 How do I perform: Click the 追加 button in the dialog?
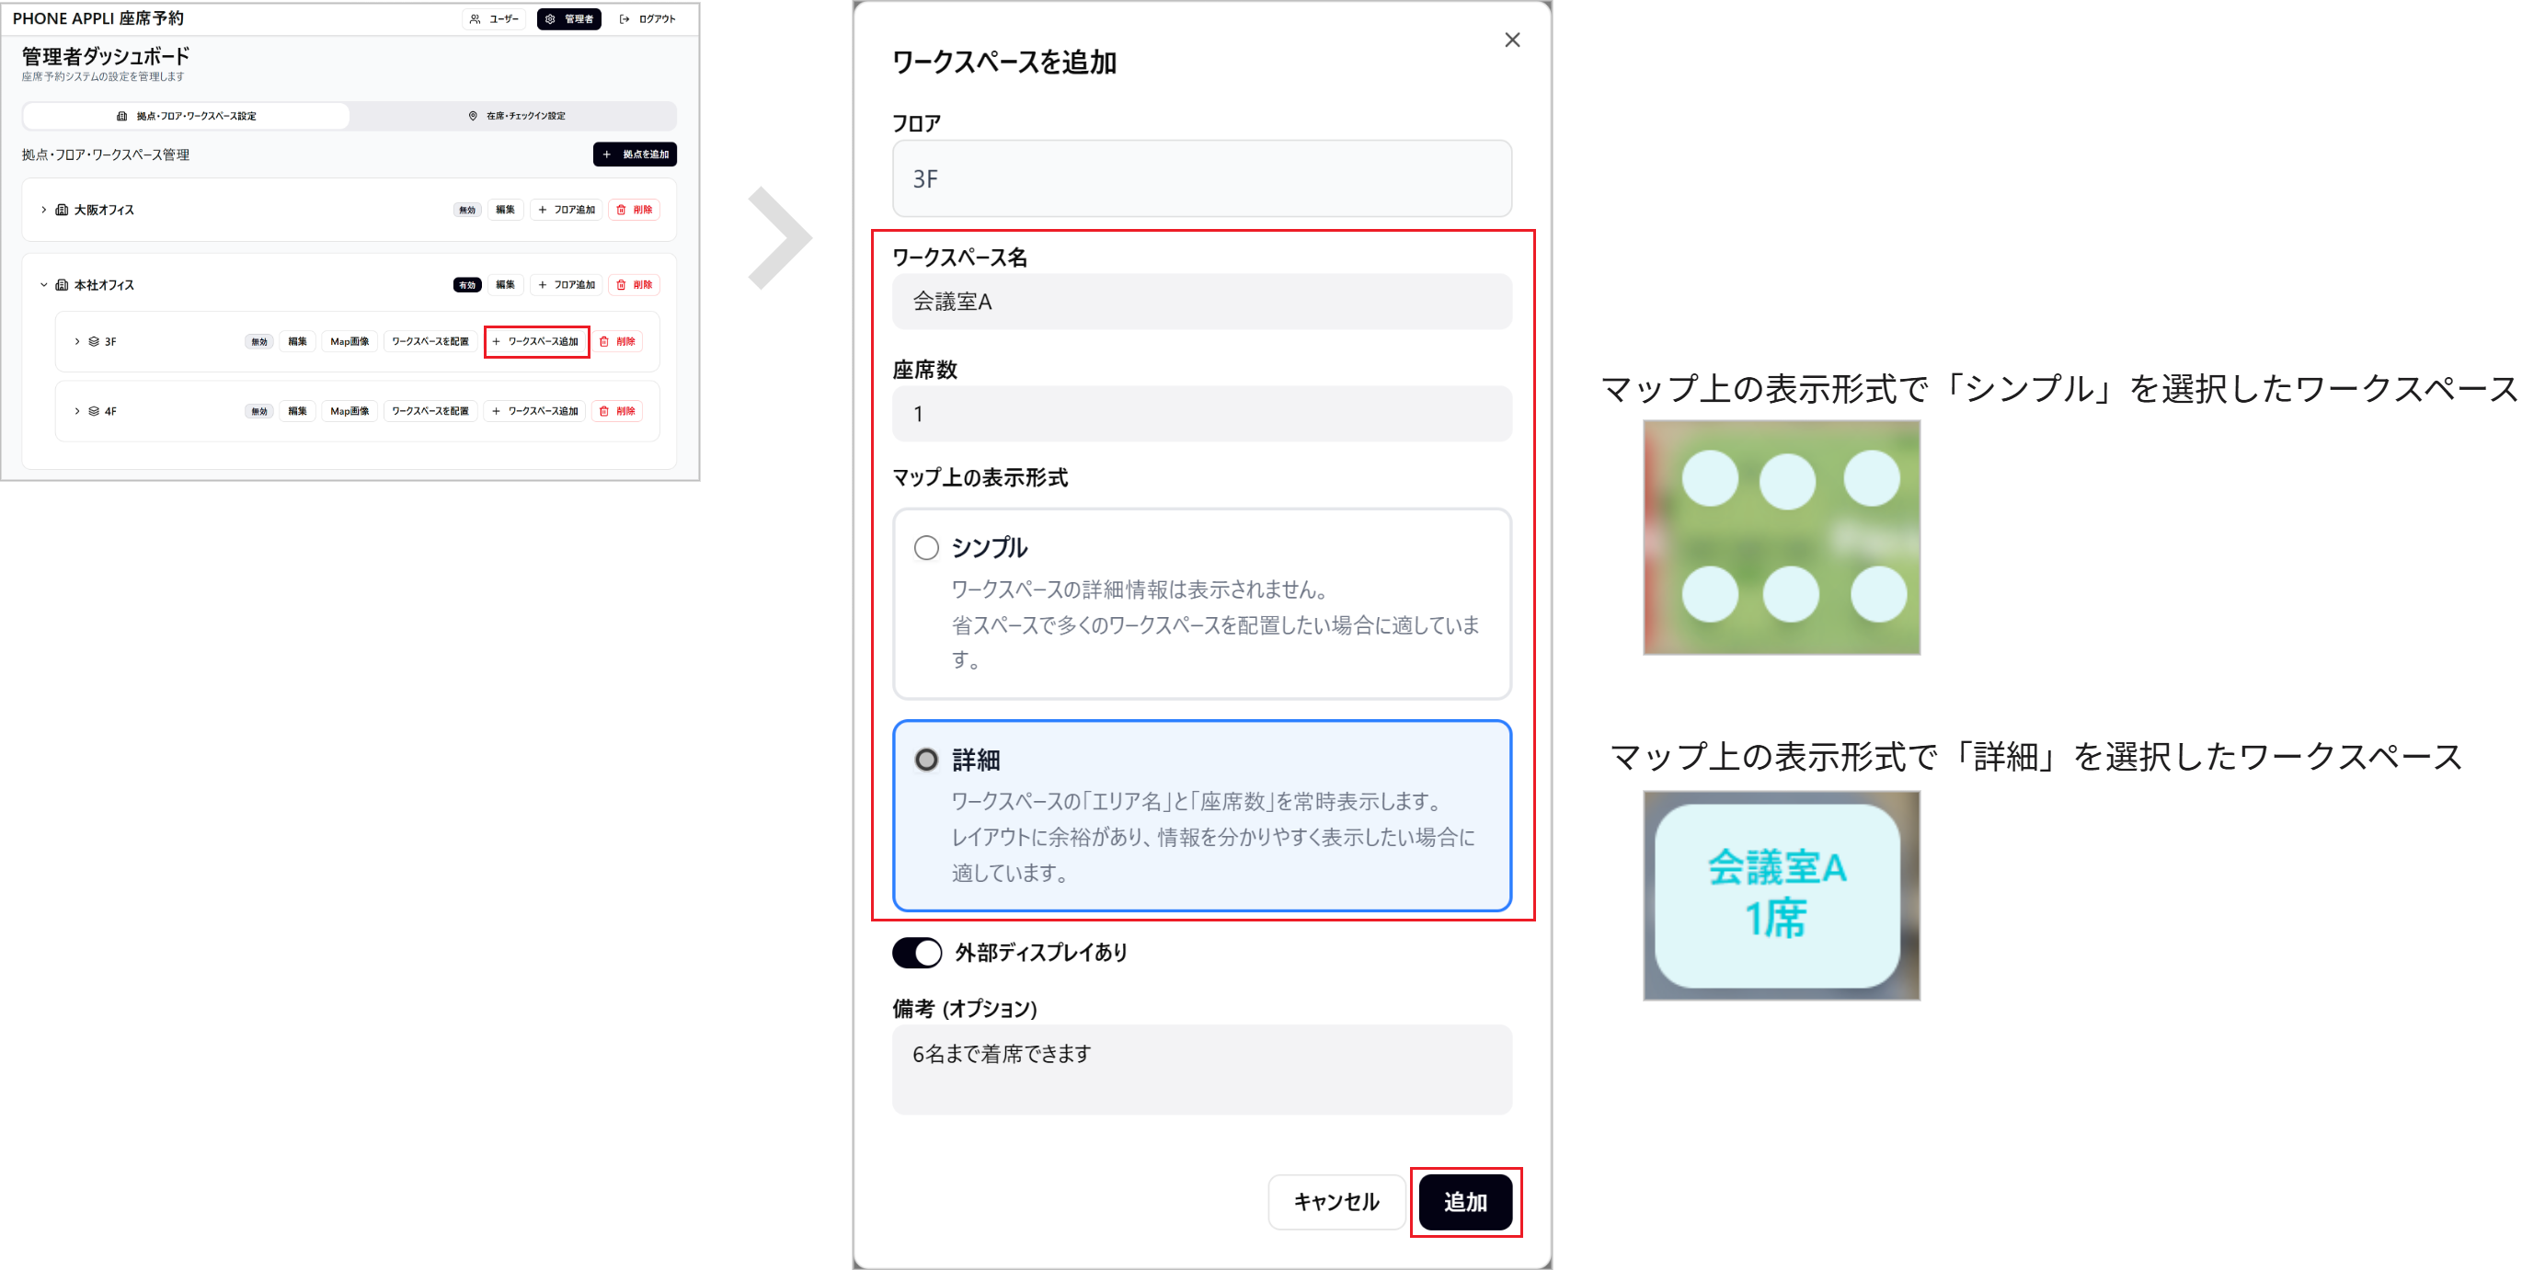(x=1466, y=1202)
